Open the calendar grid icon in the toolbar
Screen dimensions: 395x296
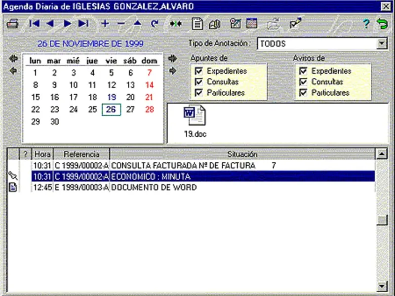tap(252, 23)
